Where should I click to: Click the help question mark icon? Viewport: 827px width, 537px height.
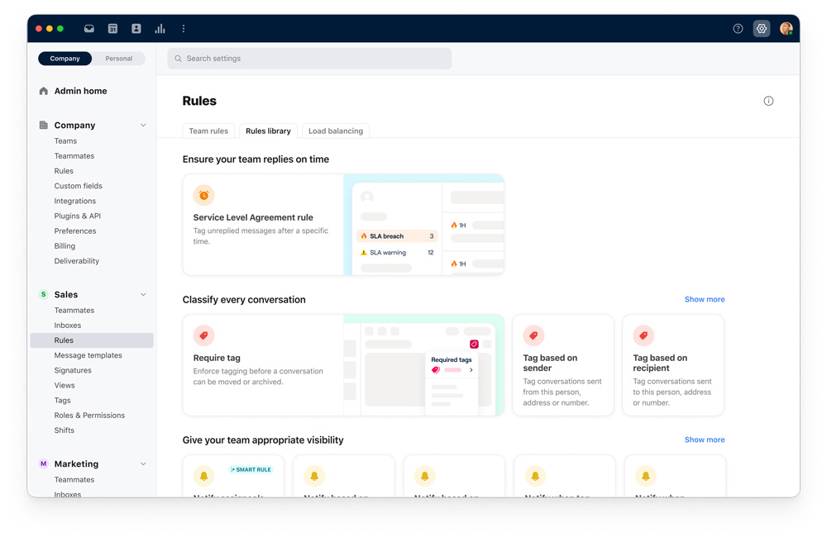point(738,28)
